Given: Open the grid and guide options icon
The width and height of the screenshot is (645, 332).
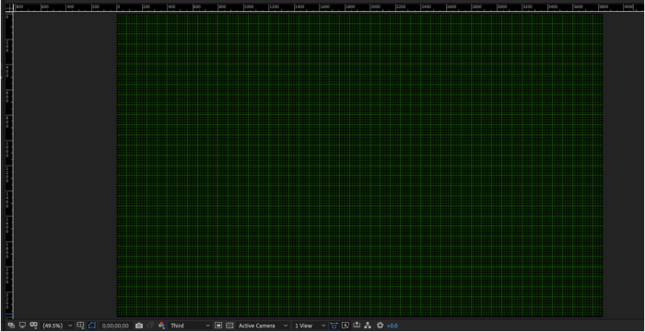Looking at the screenshot, I should point(81,326).
